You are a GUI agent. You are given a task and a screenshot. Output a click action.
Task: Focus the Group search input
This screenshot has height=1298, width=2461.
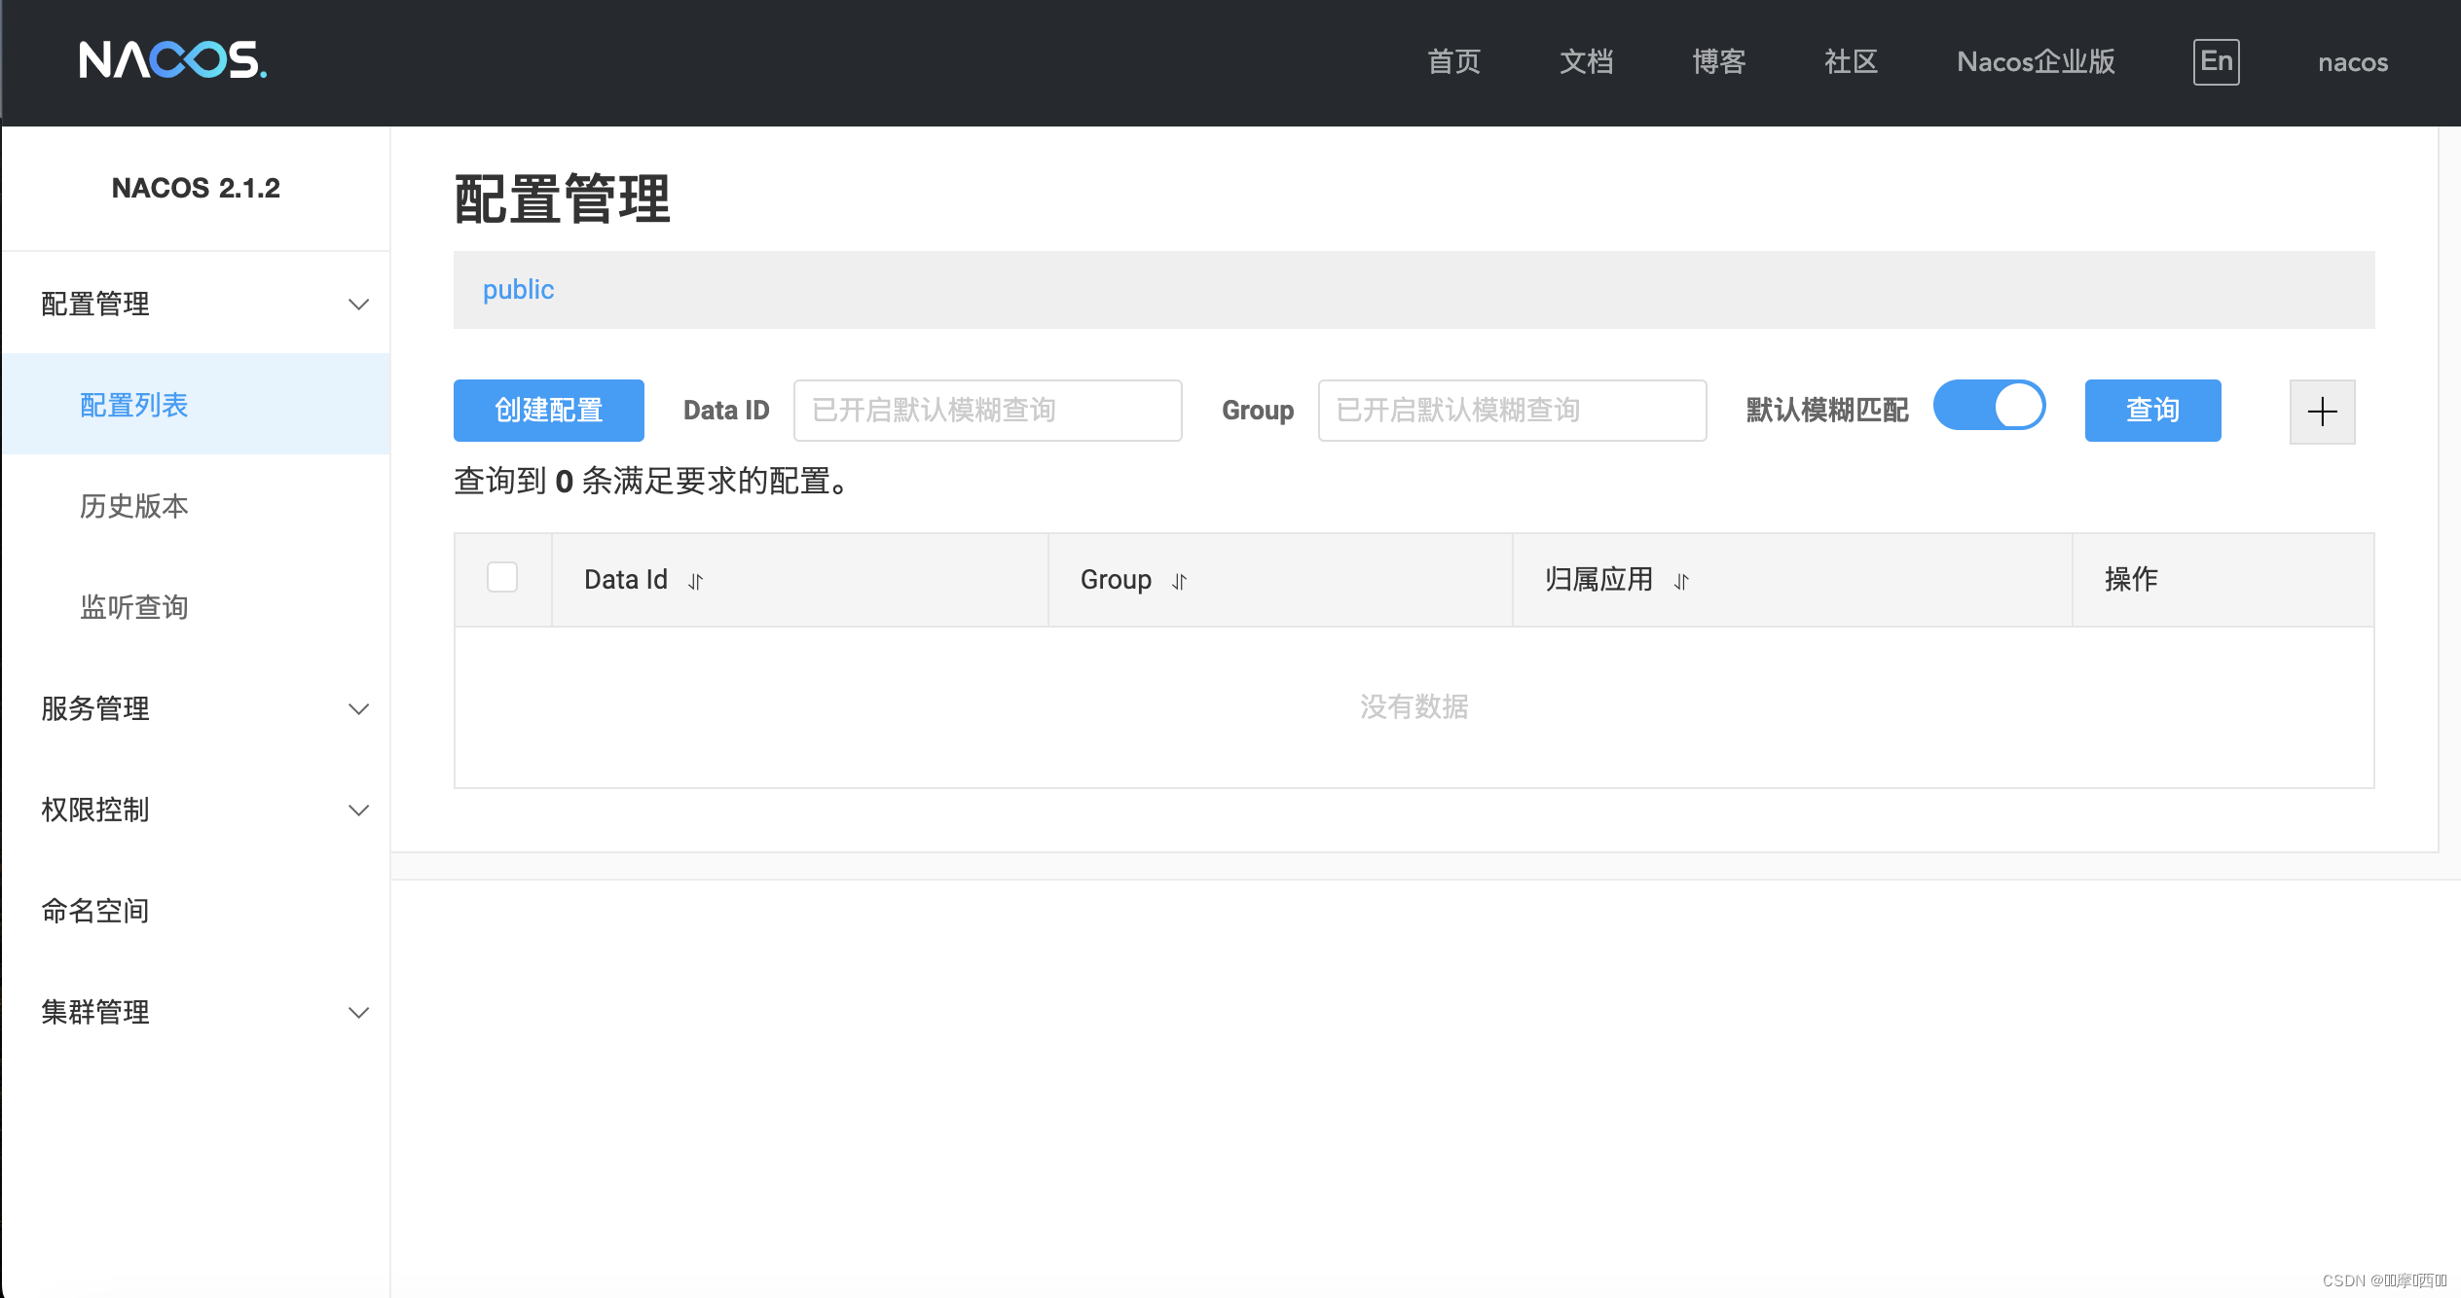coord(1512,411)
